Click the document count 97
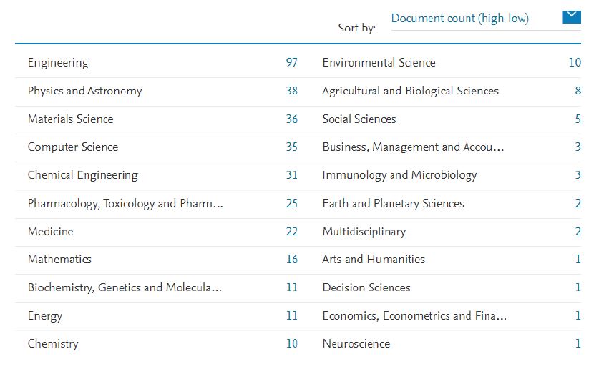614x374 pixels. (292, 63)
